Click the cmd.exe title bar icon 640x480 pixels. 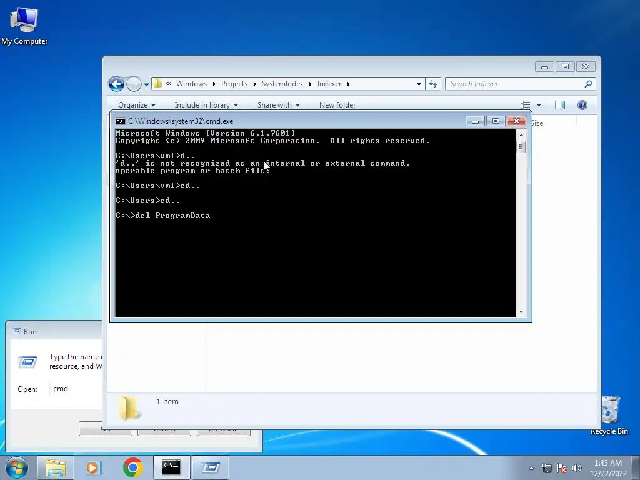pyautogui.click(x=121, y=121)
